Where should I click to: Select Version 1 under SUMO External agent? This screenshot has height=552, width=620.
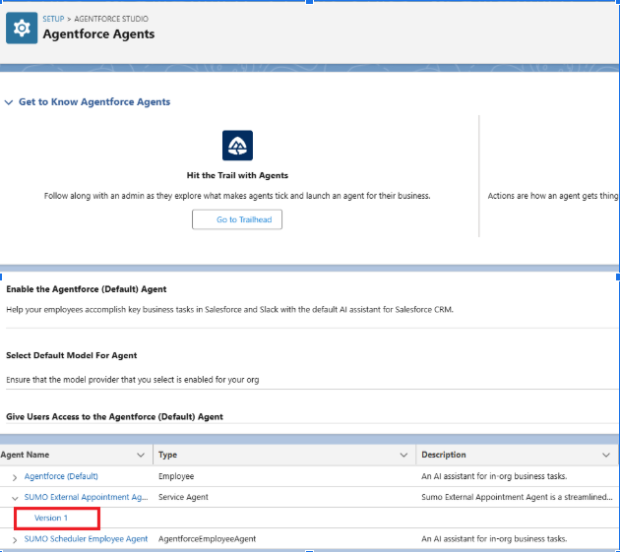[x=51, y=518]
